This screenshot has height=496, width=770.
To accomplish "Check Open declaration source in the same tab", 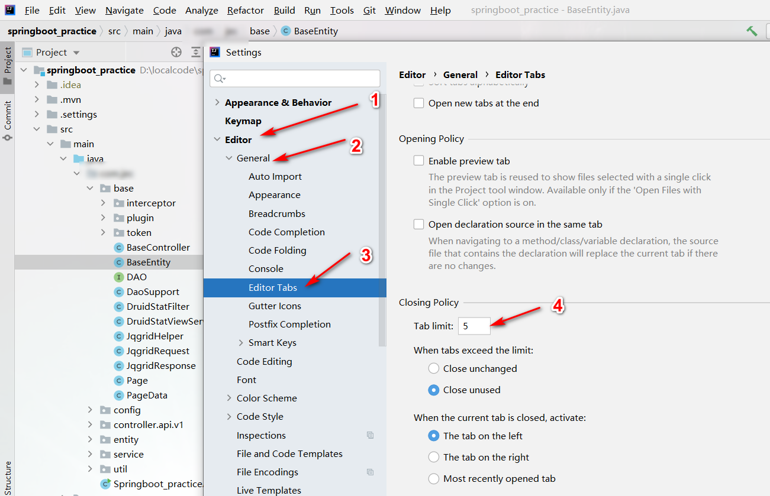I will coord(419,225).
